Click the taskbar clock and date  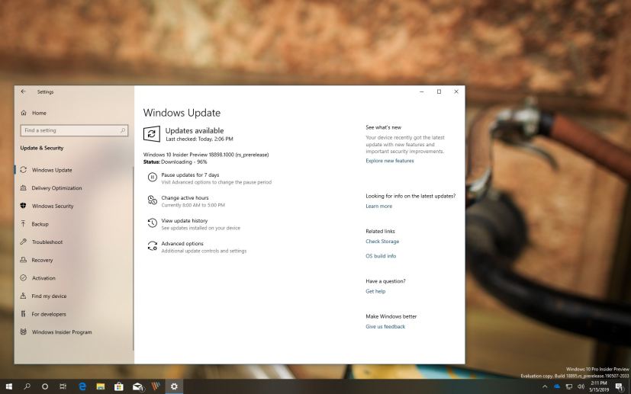599,387
